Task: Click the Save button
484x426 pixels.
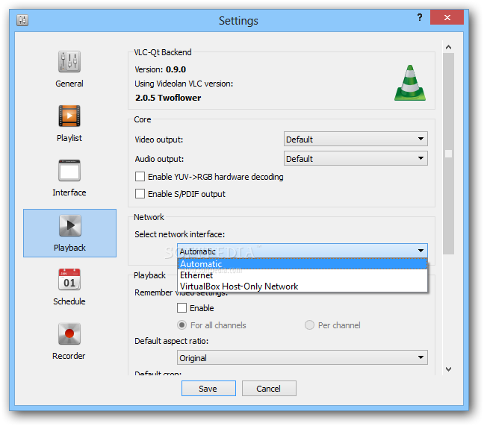Action: (208, 389)
